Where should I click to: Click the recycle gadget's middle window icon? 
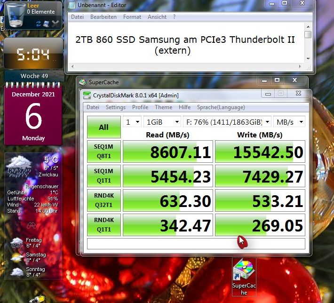(46, 24)
